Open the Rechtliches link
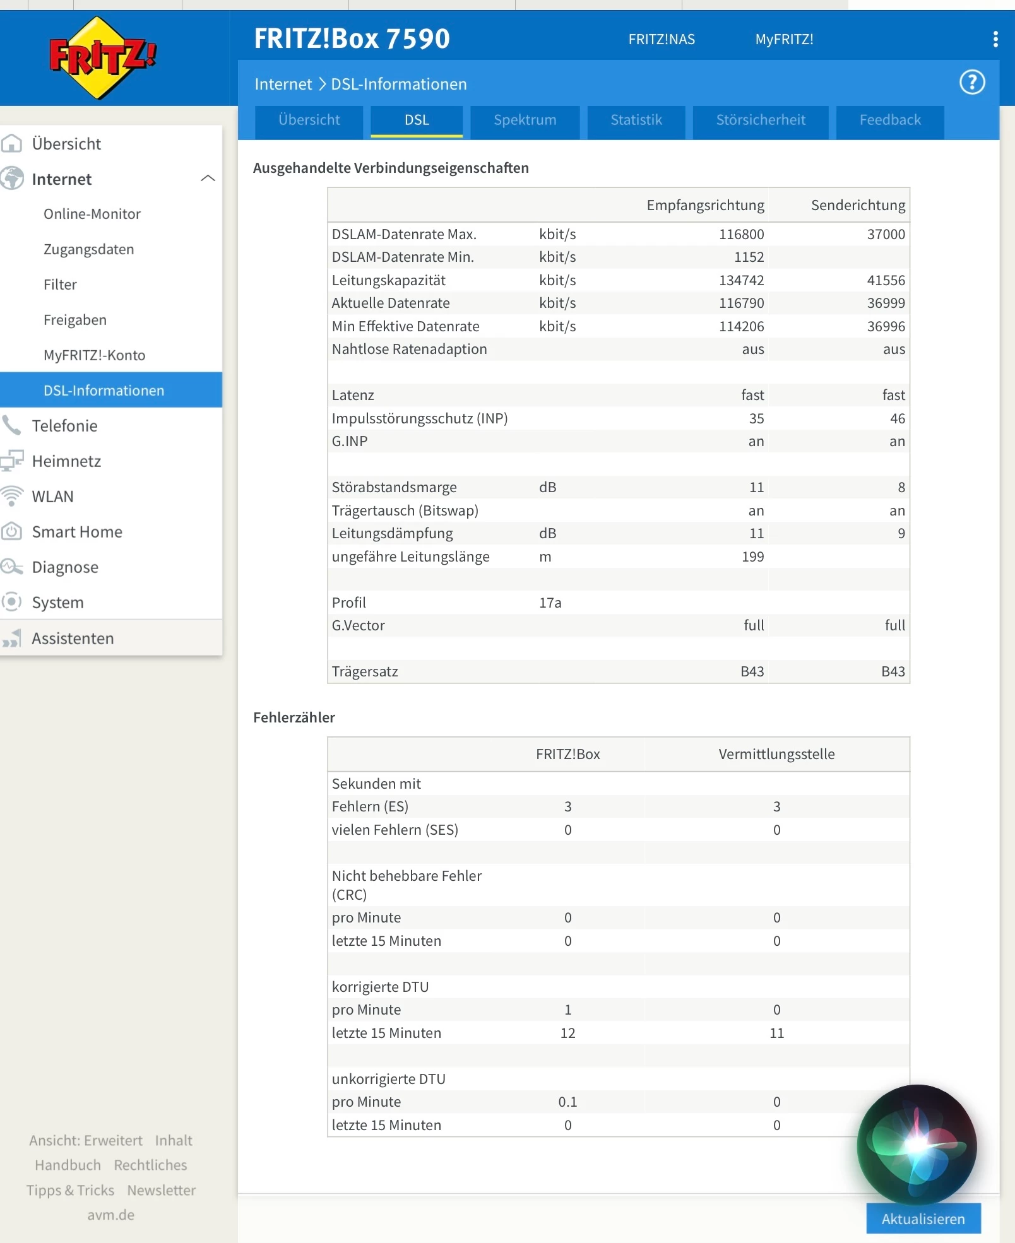 point(150,1165)
